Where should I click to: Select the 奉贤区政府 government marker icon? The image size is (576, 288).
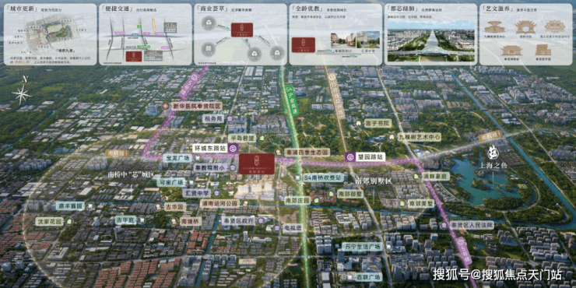[261, 221]
